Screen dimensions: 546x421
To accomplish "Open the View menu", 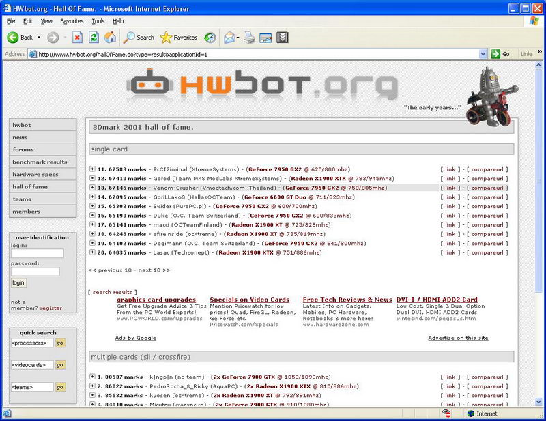I will pos(46,21).
